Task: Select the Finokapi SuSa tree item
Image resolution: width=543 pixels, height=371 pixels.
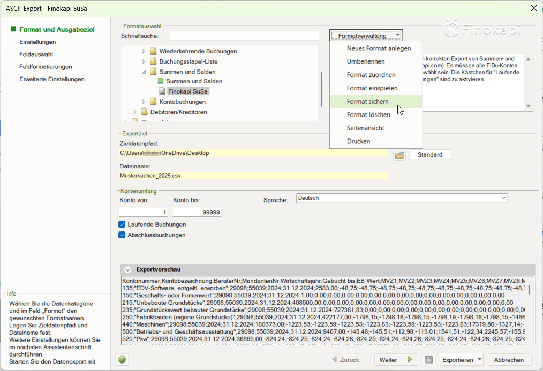Action: pos(188,91)
